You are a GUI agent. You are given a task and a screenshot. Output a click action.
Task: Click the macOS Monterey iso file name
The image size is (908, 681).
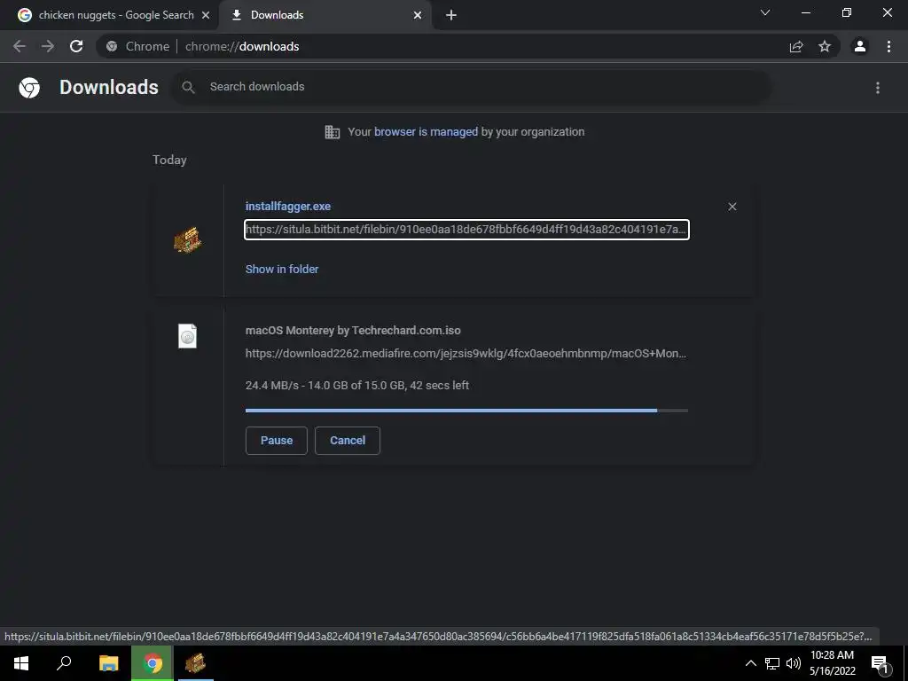click(353, 330)
